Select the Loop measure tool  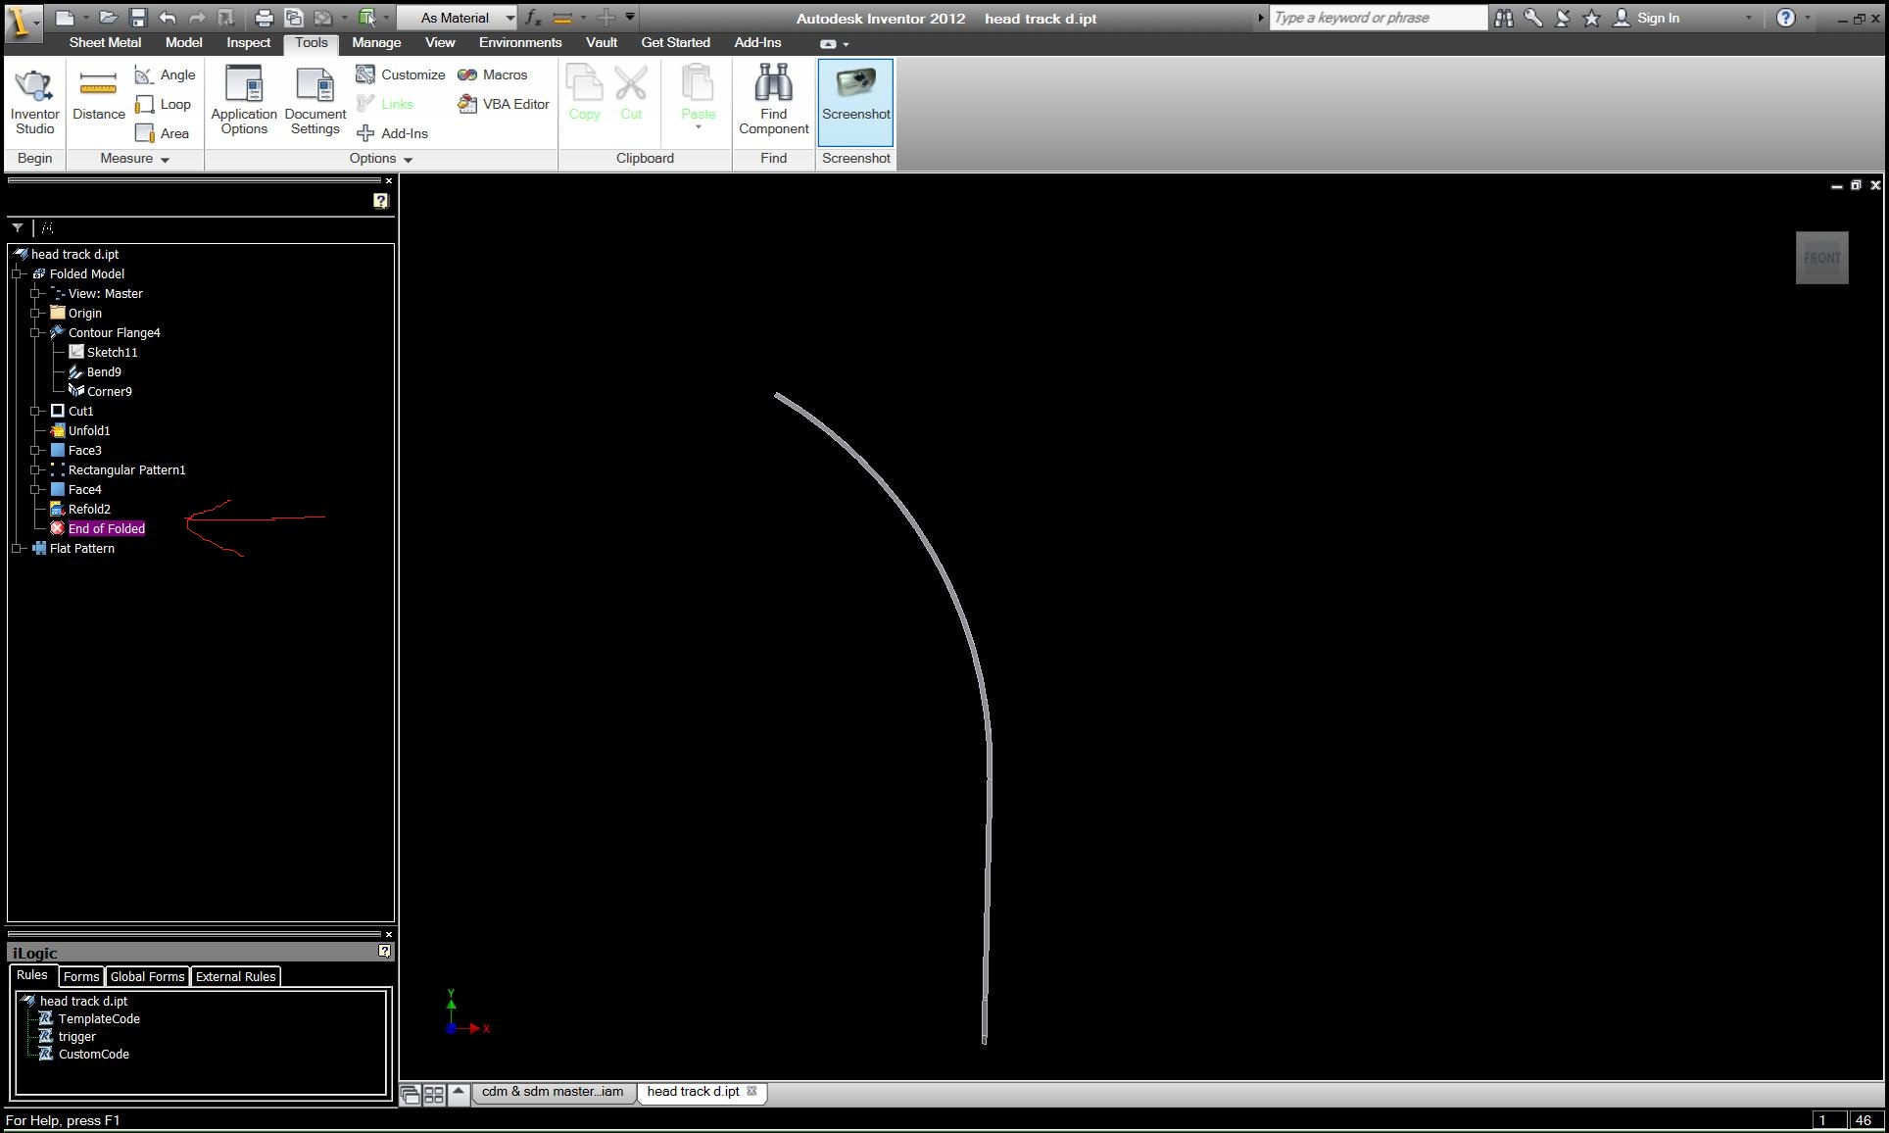(x=163, y=104)
